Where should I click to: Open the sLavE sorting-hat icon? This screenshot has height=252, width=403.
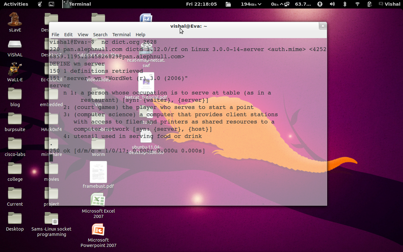[15, 19]
